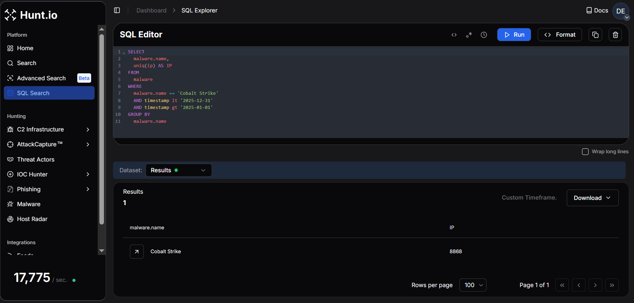This screenshot has width=634, height=303.
Task: Go to previous results page
Action: coord(579,285)
